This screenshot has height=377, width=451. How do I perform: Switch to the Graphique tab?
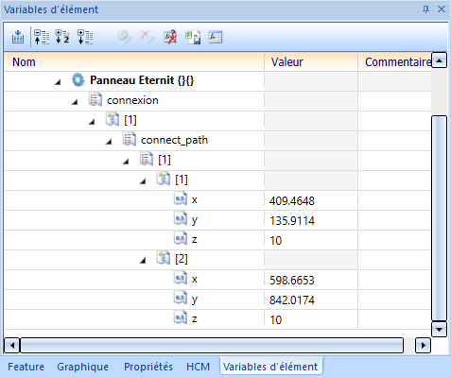coord(82,367)
